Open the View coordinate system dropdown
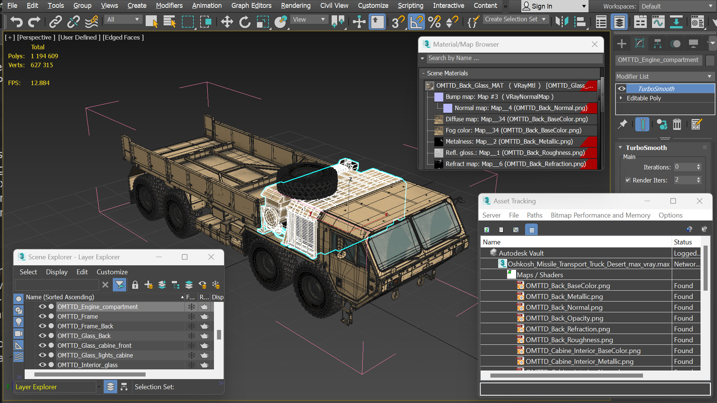Image resolution: width=717 pixels, height=403 pixels. (x=308, y=19)
